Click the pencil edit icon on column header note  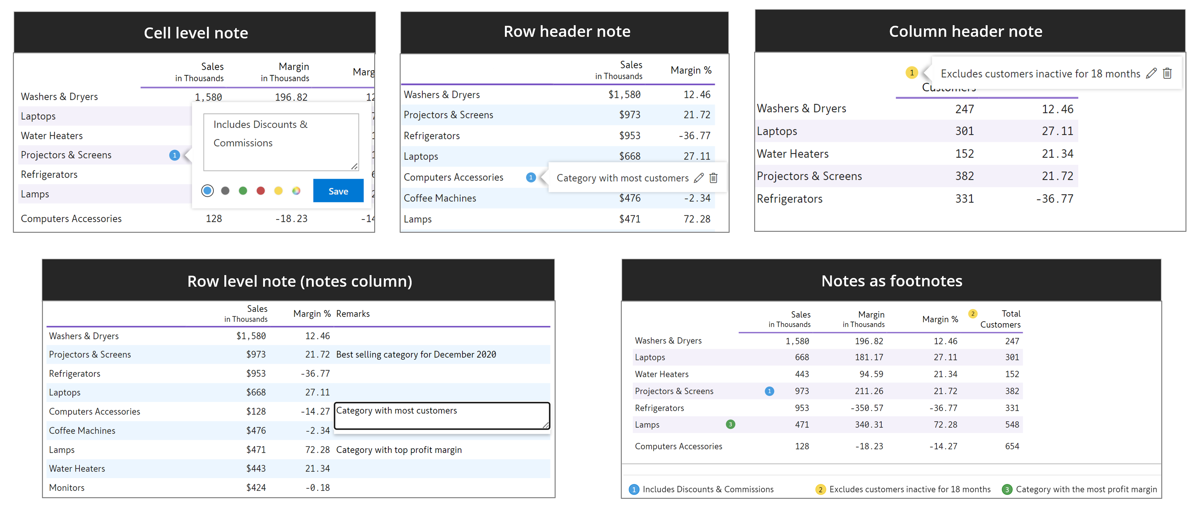click(1151, 73)
